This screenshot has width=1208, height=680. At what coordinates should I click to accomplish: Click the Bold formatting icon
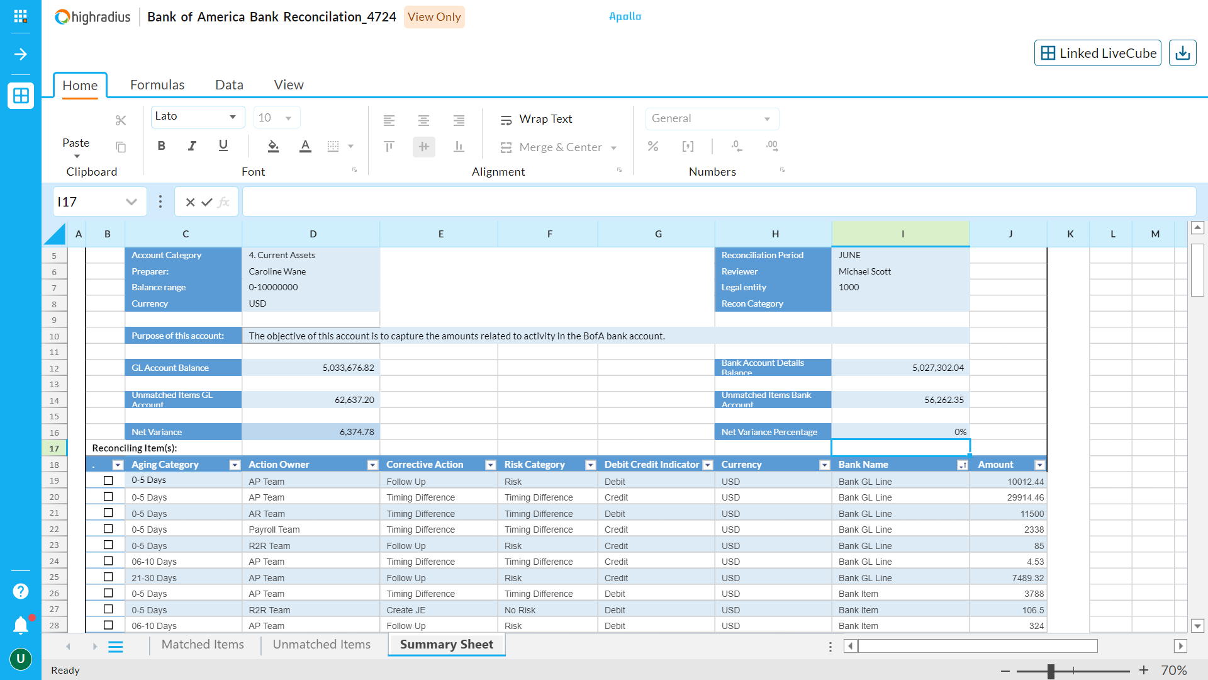pos(162,146)
